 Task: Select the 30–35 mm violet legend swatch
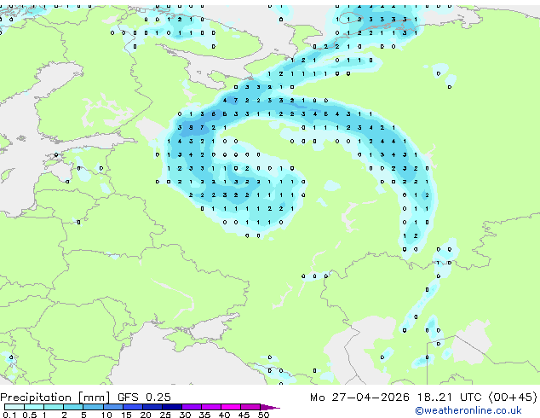(192, 407)
